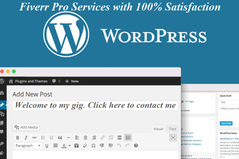Choose text color with A icon
Viewport: 239px width, 159px height.
pyautogui.click(x=64, y=146)
